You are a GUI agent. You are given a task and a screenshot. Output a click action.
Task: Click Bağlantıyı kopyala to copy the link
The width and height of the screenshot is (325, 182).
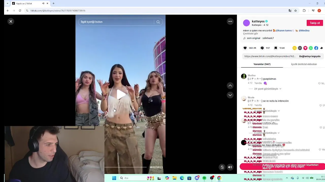click(310, 56)
